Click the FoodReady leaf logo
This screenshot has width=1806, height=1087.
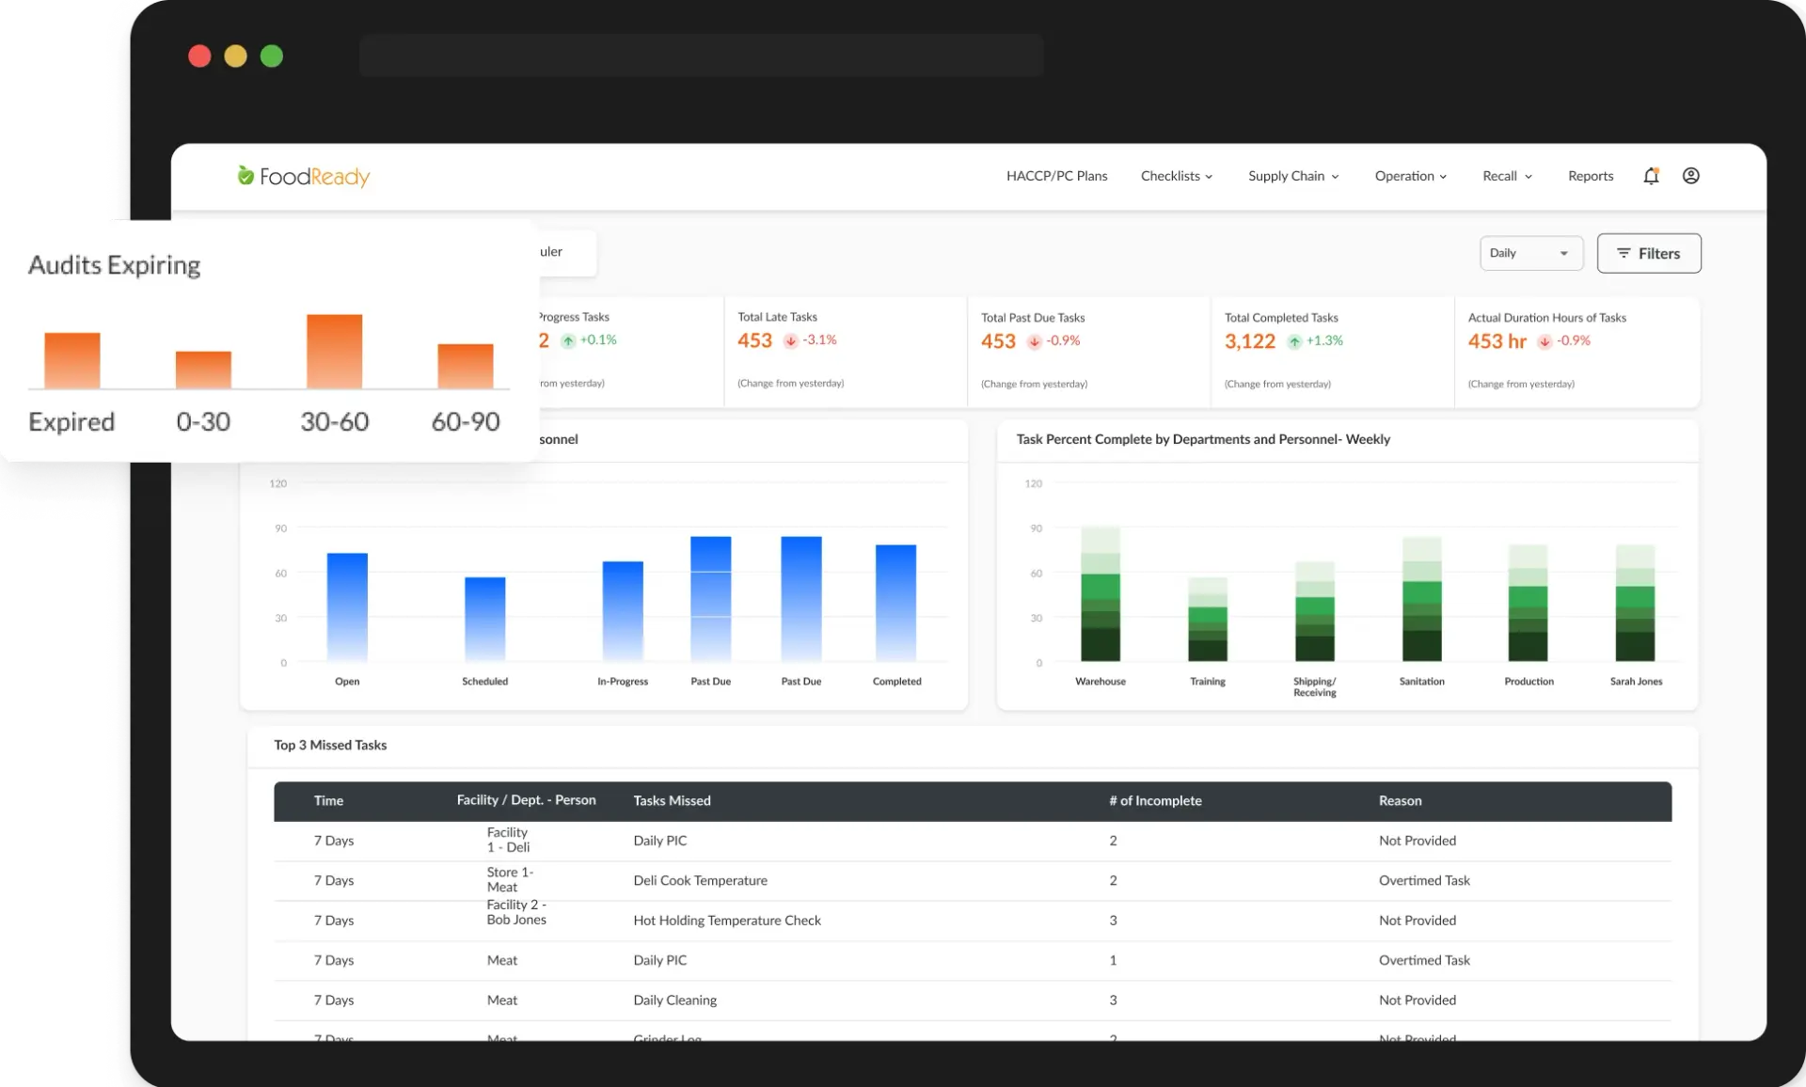tap(245, 175)
